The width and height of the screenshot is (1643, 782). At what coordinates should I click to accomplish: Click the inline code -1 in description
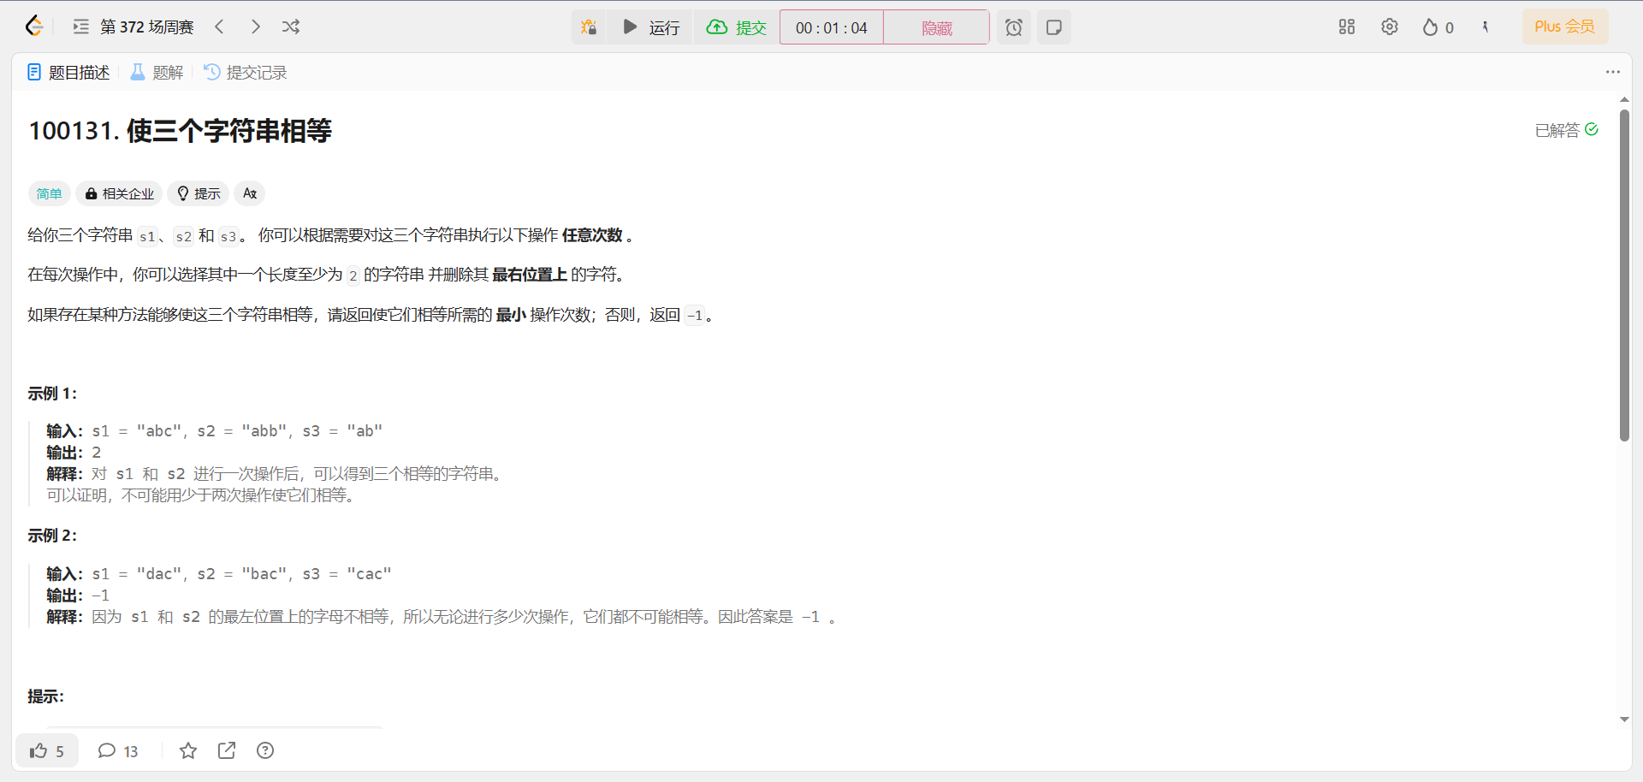tap(695, 316)
